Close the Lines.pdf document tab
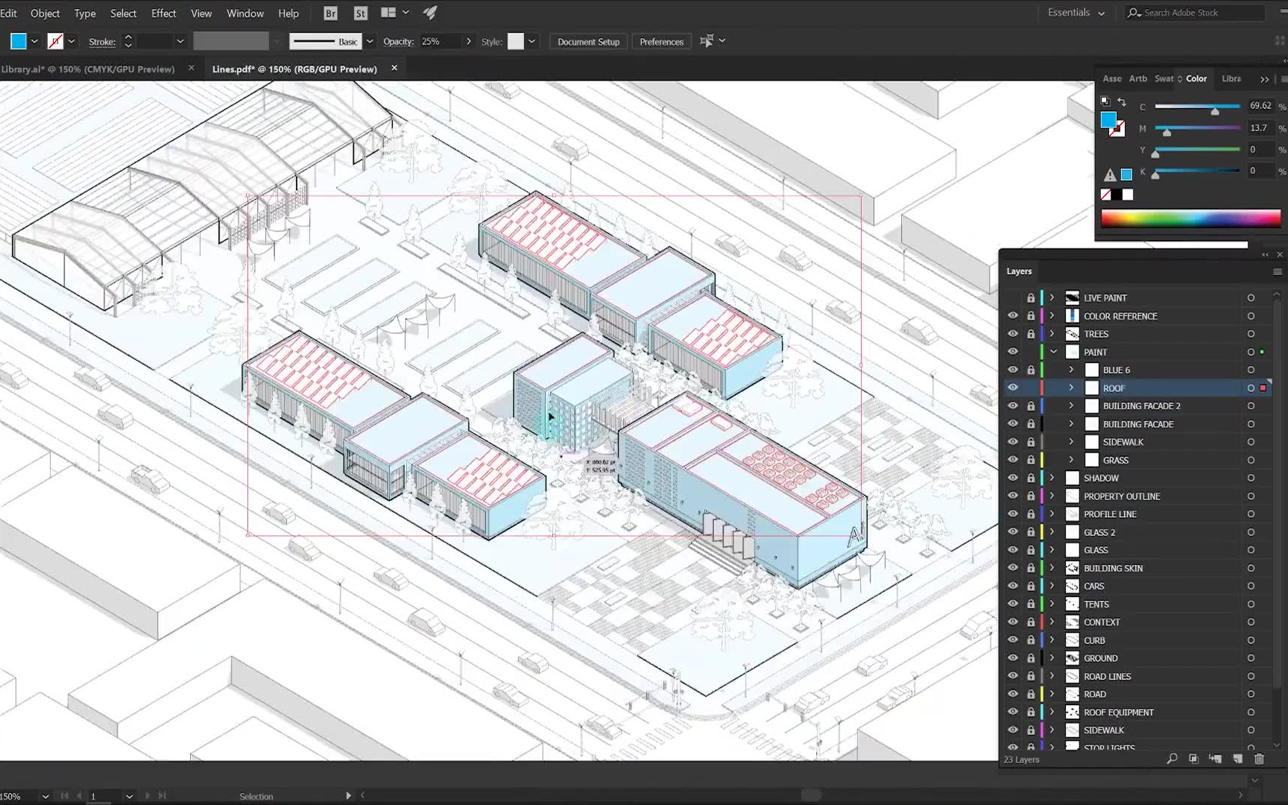Image resolution: width=1288 pixels, height=805 pixels. pyautogui.click(x=394, y=69)
